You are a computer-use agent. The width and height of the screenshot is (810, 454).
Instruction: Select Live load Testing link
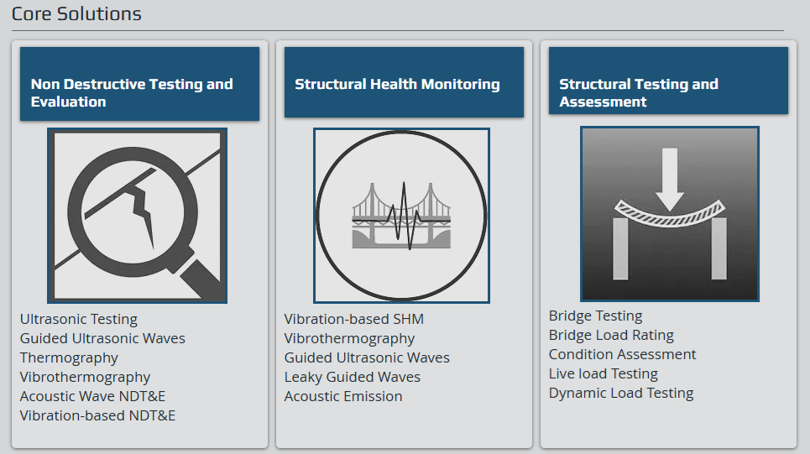[x=603, y=373]
